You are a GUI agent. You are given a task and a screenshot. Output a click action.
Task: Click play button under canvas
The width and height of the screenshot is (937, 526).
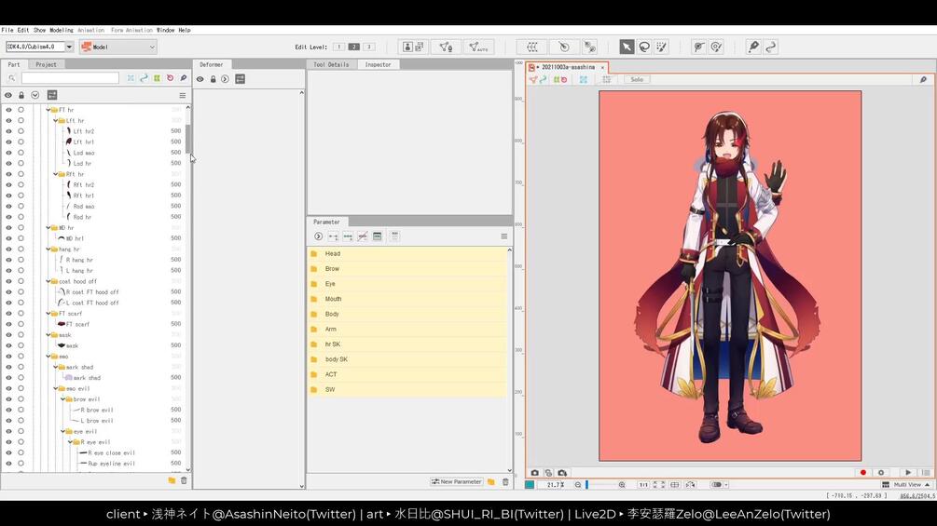click(908, 472)
